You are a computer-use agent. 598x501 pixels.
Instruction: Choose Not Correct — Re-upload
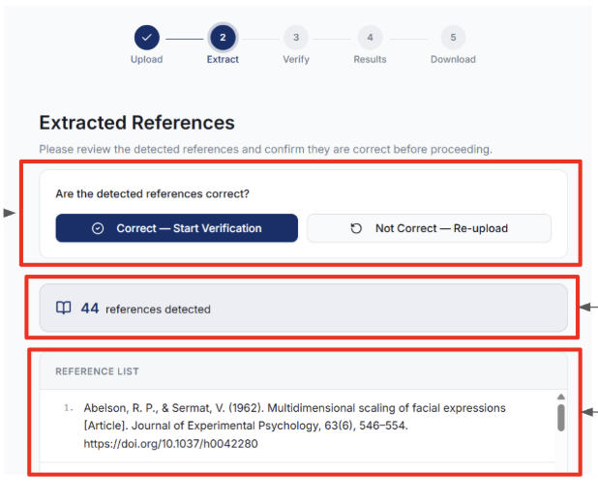pos(429,228)
